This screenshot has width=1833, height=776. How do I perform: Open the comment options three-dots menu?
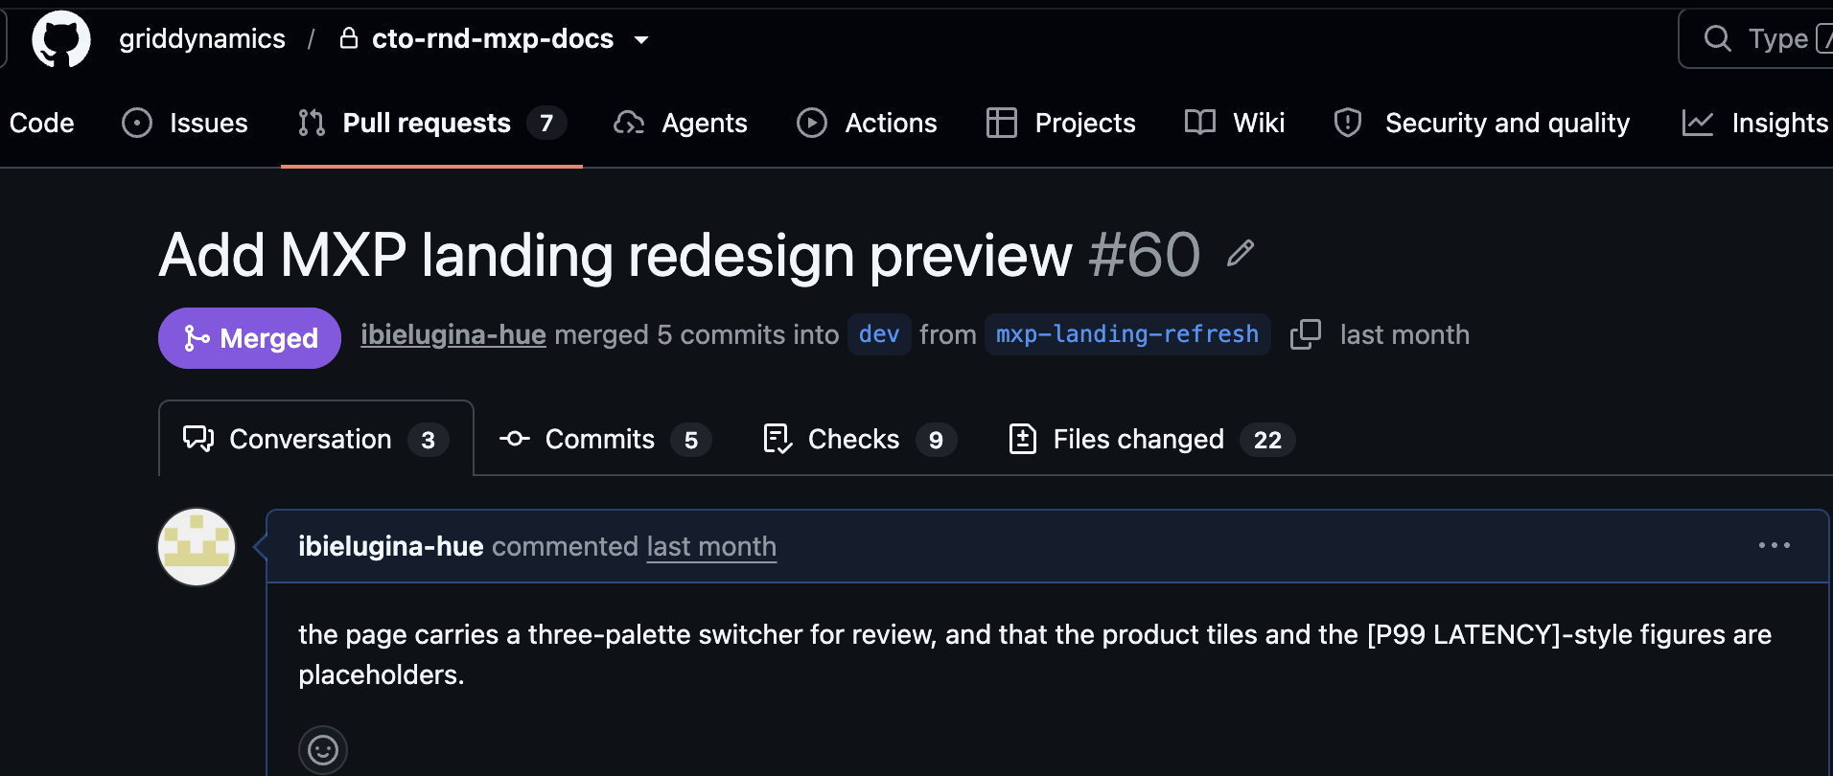tap(1774, 545)
